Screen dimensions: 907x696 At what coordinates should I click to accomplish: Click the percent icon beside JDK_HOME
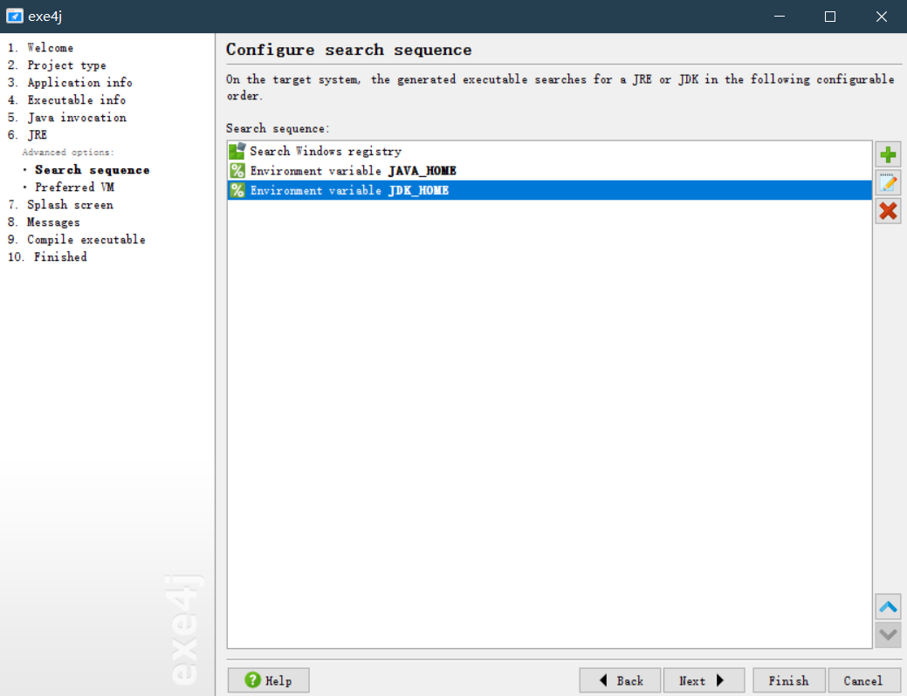tap(237, 190)
